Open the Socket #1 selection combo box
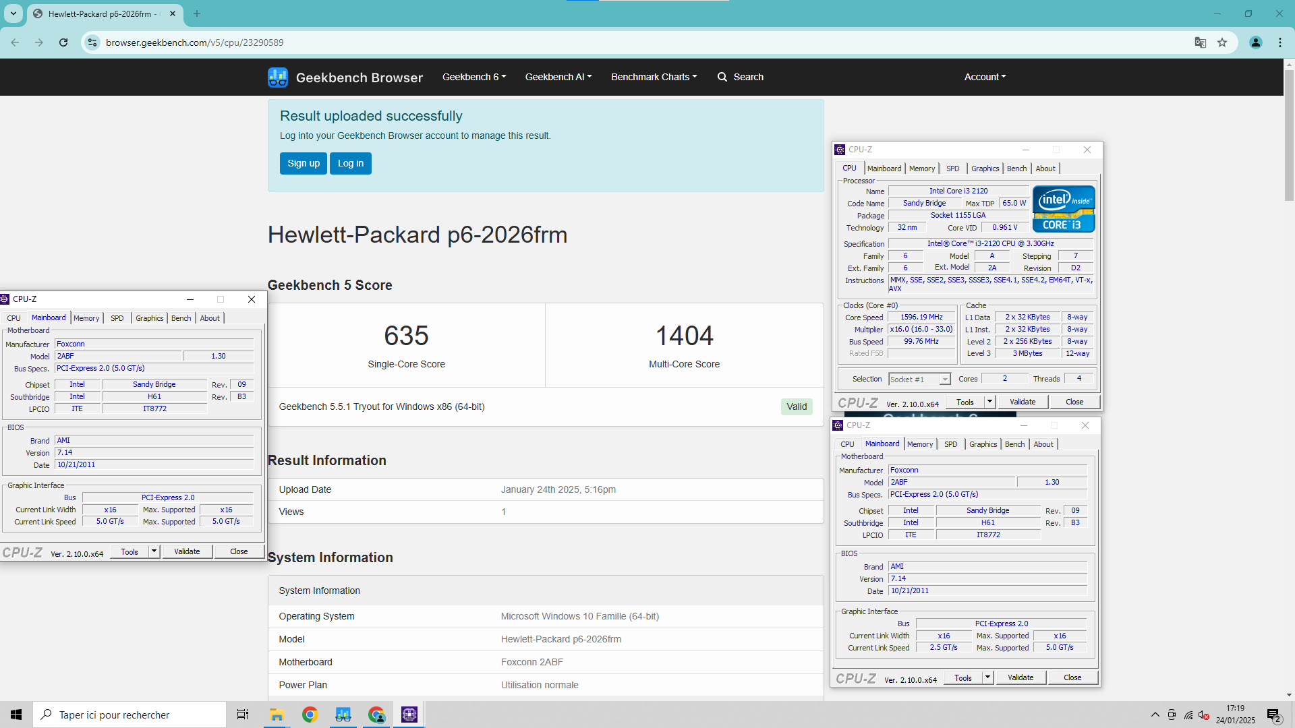Viewport: 1295px width, 728px height. tap(919, 380)
